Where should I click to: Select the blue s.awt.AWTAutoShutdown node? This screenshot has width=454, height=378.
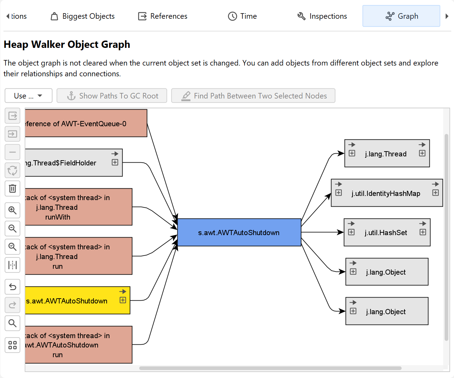239,232
